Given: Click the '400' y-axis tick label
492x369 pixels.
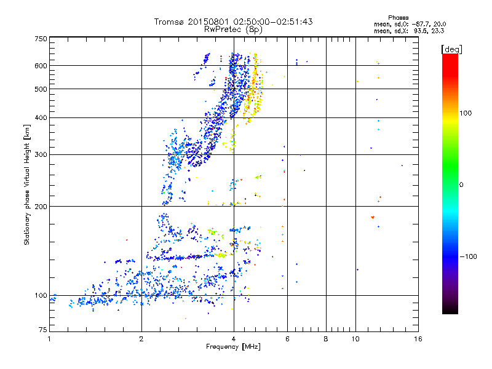Looking at the screenshot, I should [41, 118].
